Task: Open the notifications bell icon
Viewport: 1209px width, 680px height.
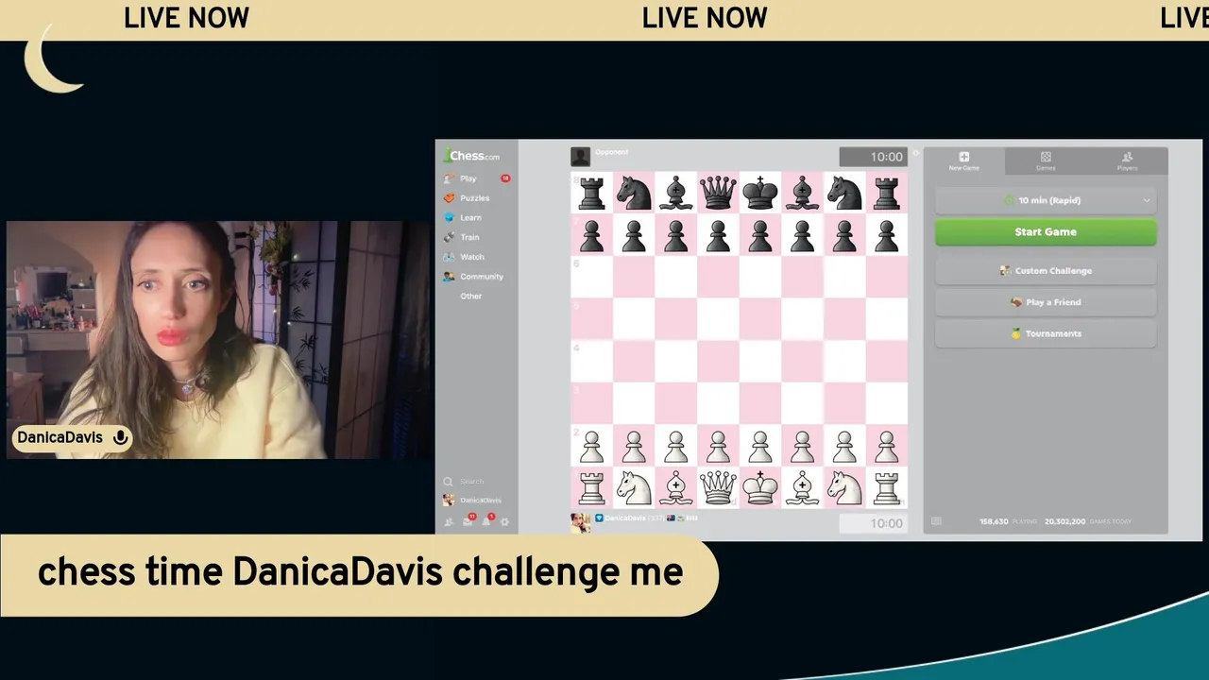Action: [x=486, y=522]
